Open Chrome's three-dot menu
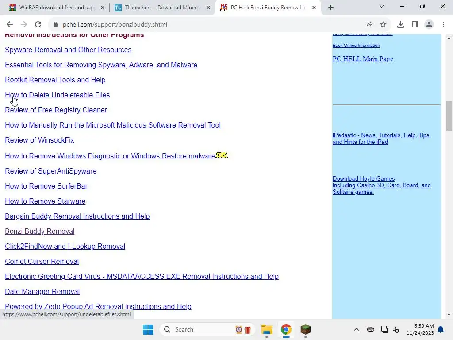The image size is (453, 340). [x=443, y=25]
